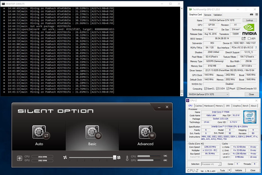Toggle the UEFI checkbox

coord(249,39)
